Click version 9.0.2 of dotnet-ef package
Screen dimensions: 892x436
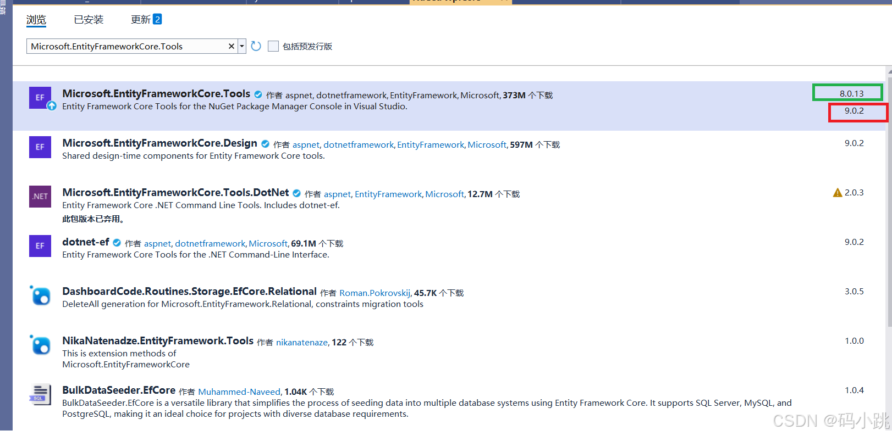(x=854, y=242)
